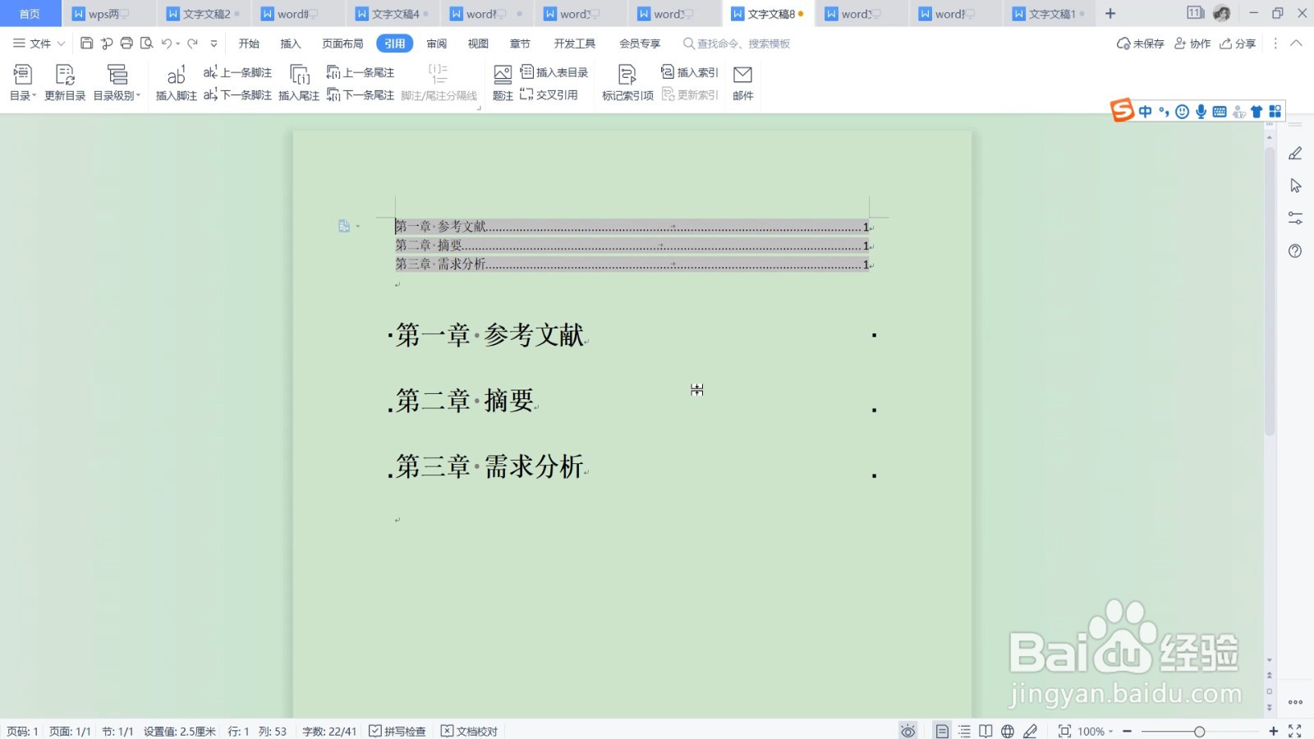Click the undo arrow icon
The image size is (1314, 739).
click(x=167, y=44)
